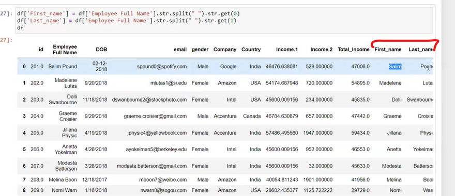
Task: Click email ayokelman5@berkeley.edu
Action: [156, 150]
